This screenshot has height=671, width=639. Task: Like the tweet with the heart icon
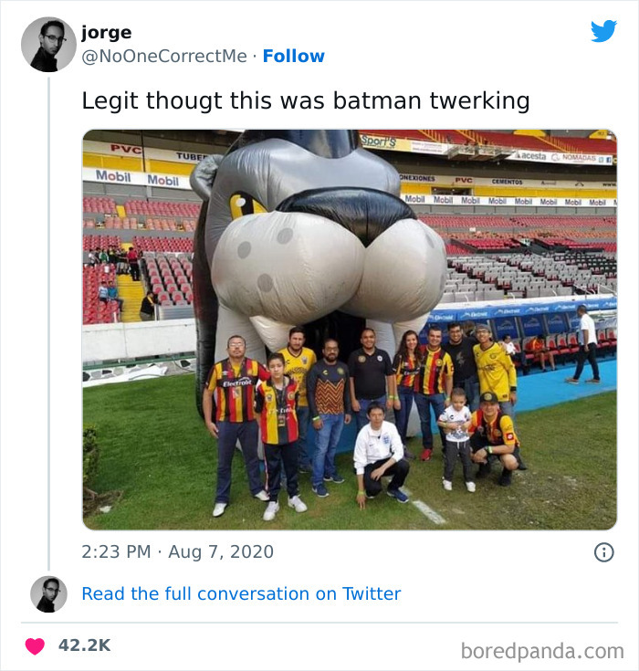pos(35,645)
